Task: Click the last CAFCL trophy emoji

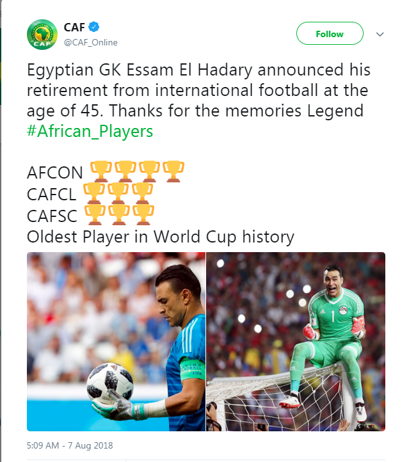Action: pyautogui.click(x=142, y=193)
